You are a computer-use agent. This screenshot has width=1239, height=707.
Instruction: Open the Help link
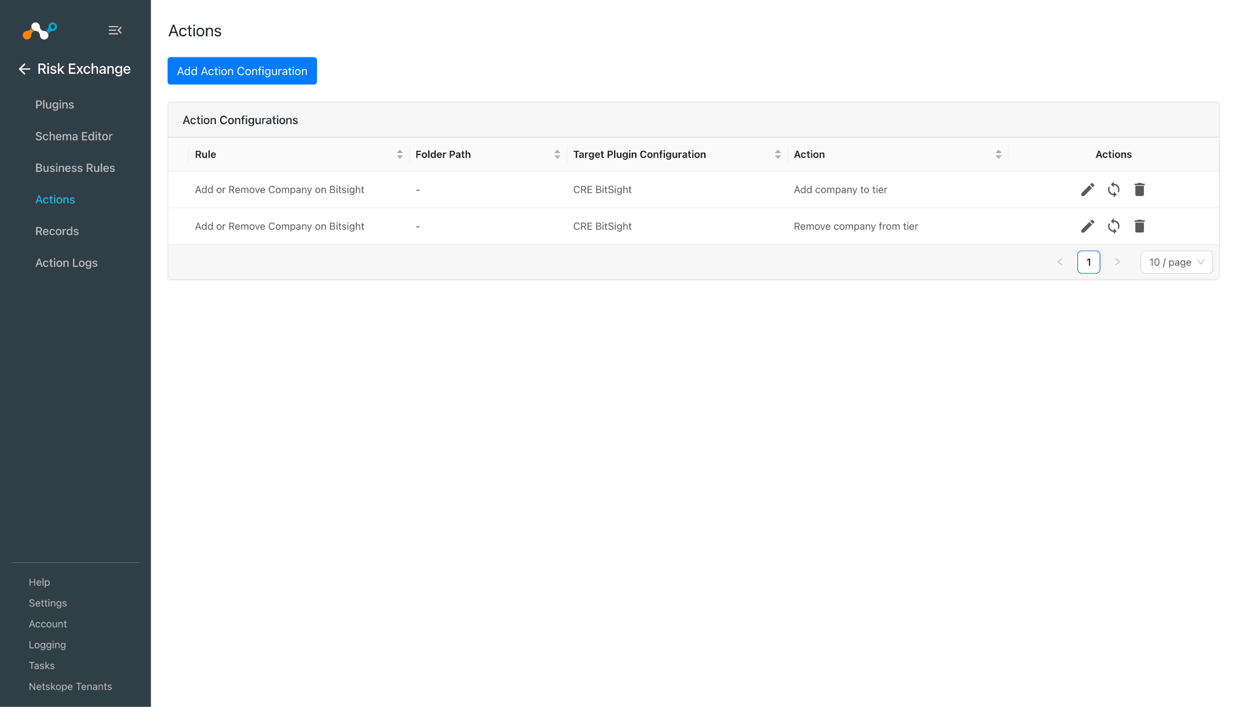click(x=39, y=582)
